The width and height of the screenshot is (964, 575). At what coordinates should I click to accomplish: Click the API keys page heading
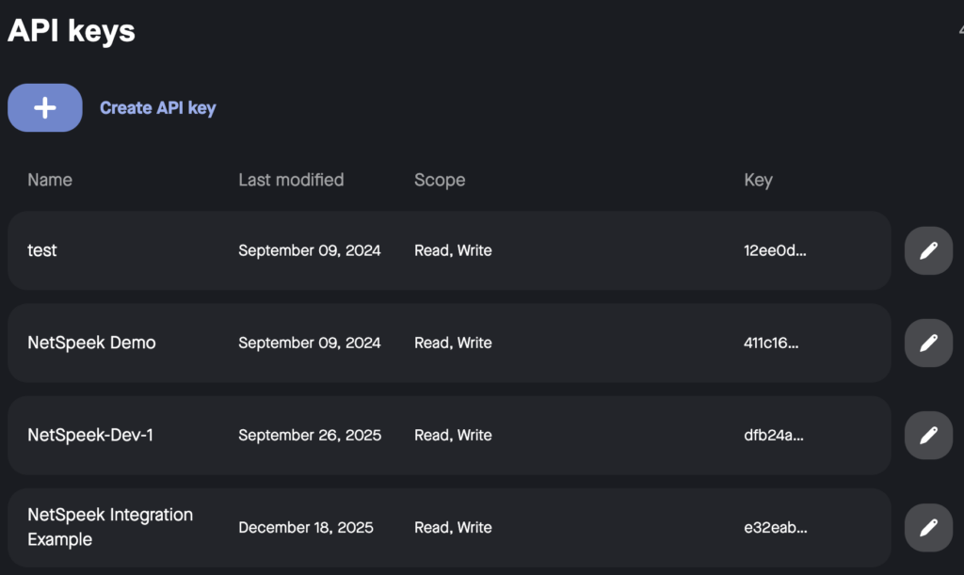tap(72, 31)
